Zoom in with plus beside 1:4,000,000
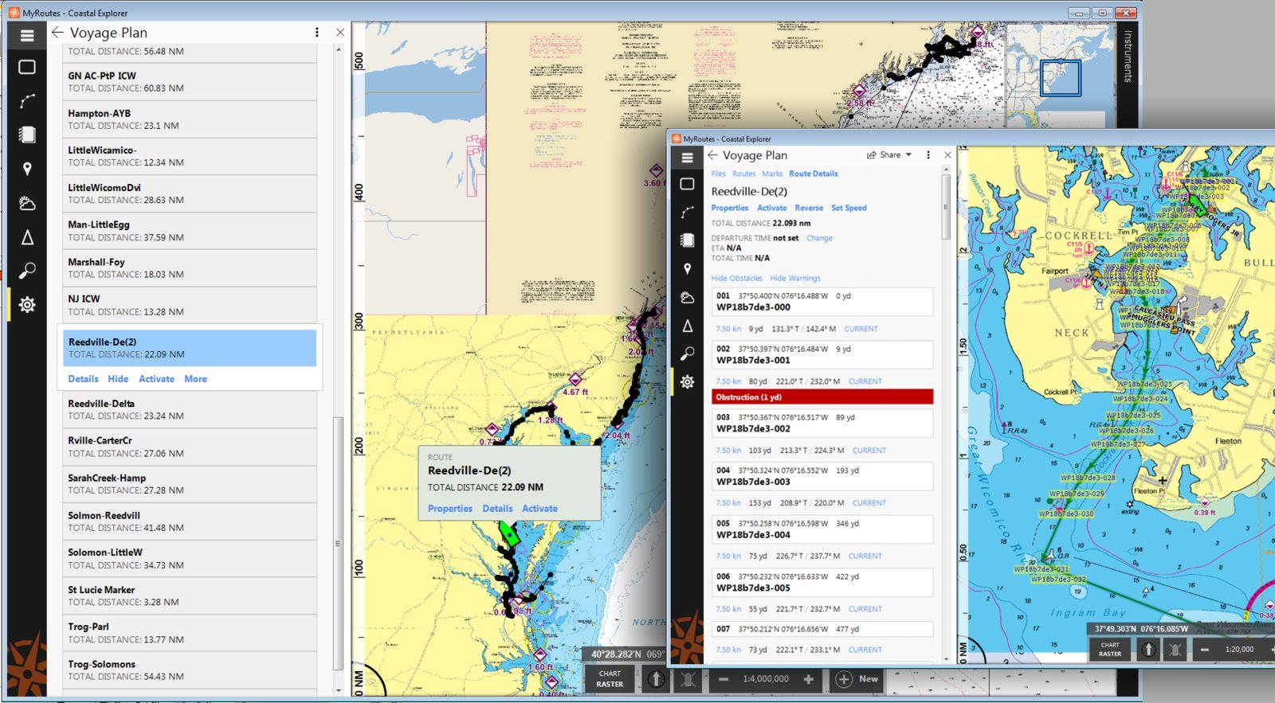 coord(808,679)
